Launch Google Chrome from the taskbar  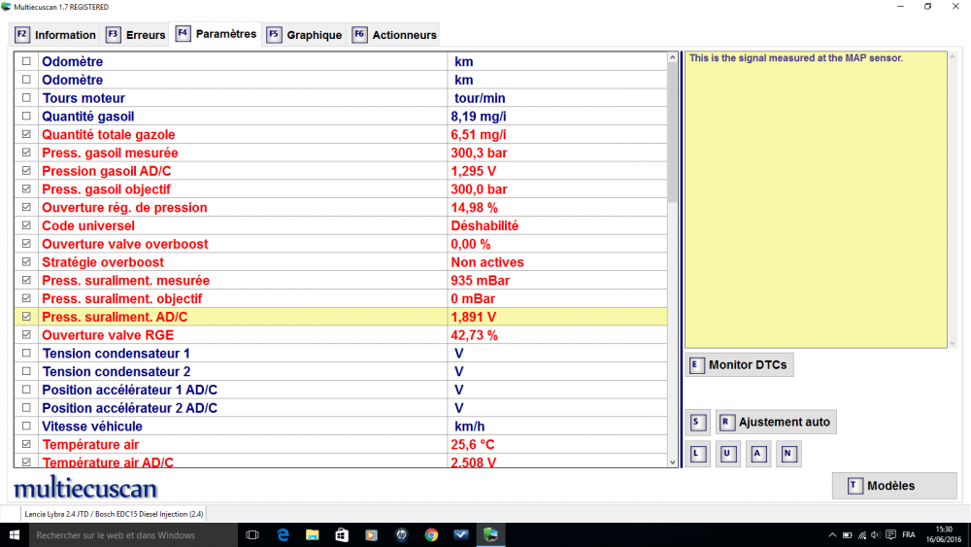[x=431, y=534]
